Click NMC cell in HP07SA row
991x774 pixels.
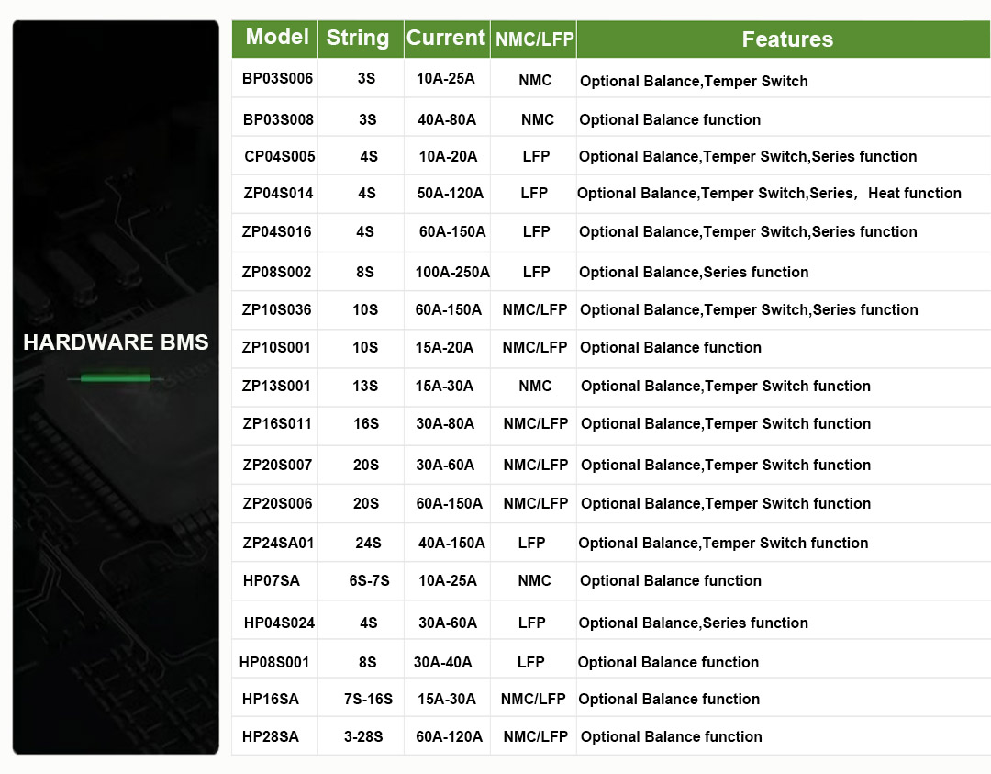(x=535, y=580)
